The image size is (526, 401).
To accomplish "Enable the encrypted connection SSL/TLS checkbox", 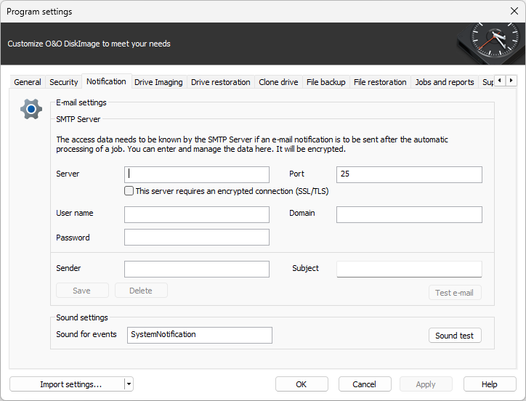I will click(x=129, y=191).
